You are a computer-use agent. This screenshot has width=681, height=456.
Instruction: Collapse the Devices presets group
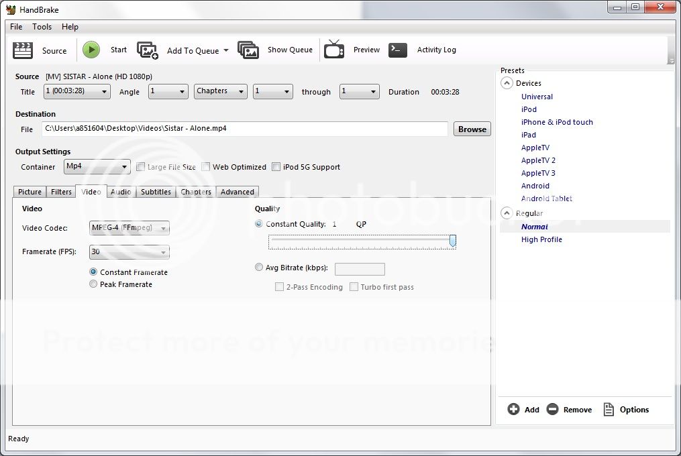point(506,83)
